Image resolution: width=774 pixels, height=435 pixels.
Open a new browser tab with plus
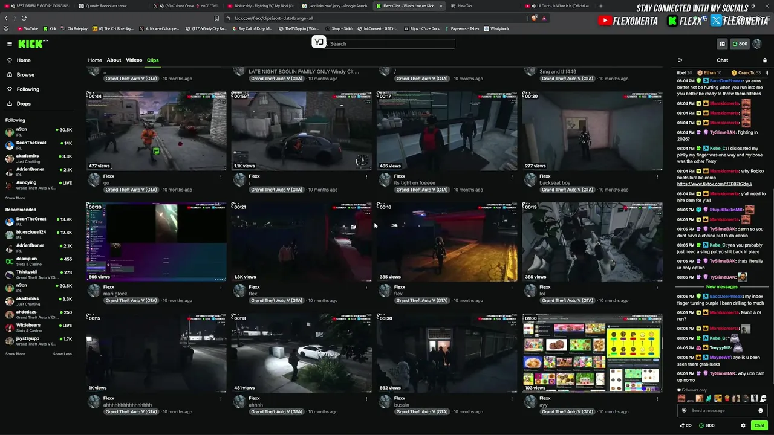tap(600, 6)
